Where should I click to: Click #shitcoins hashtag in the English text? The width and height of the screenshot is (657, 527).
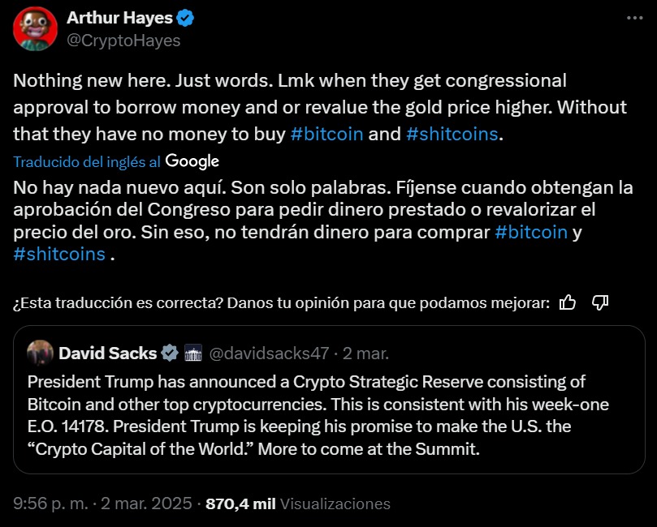coord(452,134)
